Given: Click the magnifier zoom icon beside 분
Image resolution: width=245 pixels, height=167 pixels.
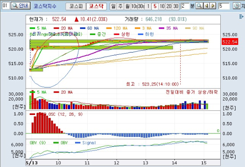Looking at the screenshot, I should 200,6.
